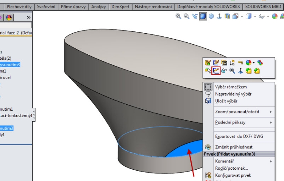This screenshot has width=284, height=181.
Task: Open Doplňkové moduly SOLIDWORKS tab
Action: [x=209, y=7]
